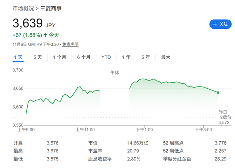Switch to the 5 天 tab
Image resolution: width=235 pixels, height=168 pixels.
37,57
